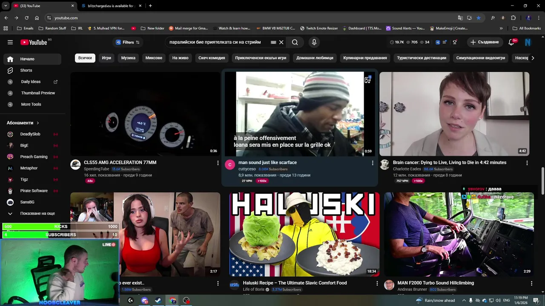
Task: Open the DeadlySlob subscription
Action: pyautogui.click(x=32, y=134)
